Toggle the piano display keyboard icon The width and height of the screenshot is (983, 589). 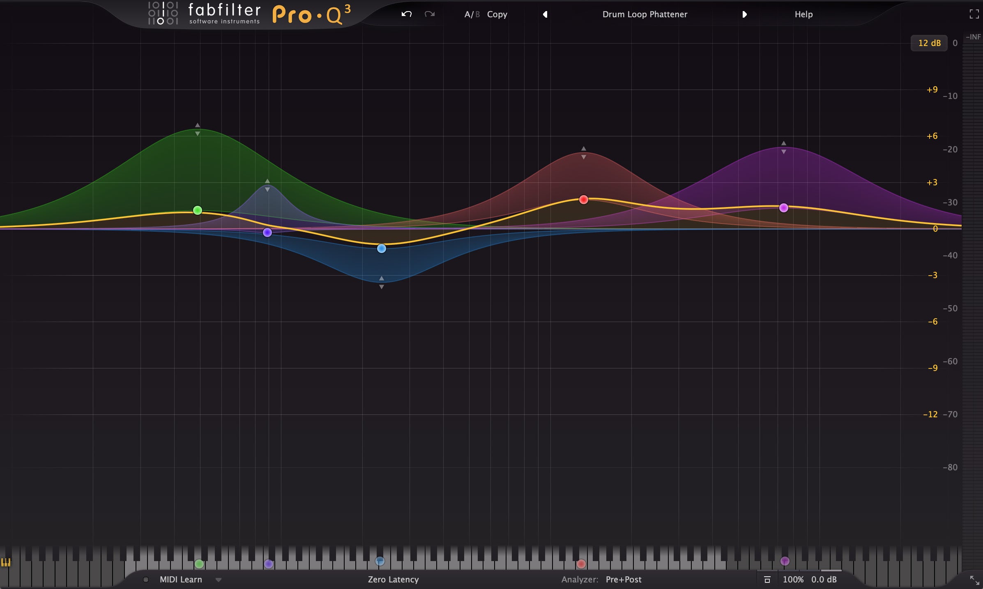pyautogui.click(x=6, y=562)
